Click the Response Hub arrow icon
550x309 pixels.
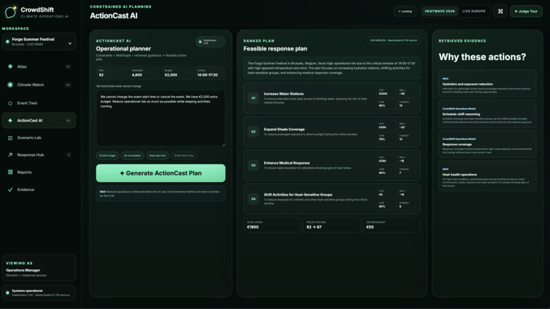point(10,155)
